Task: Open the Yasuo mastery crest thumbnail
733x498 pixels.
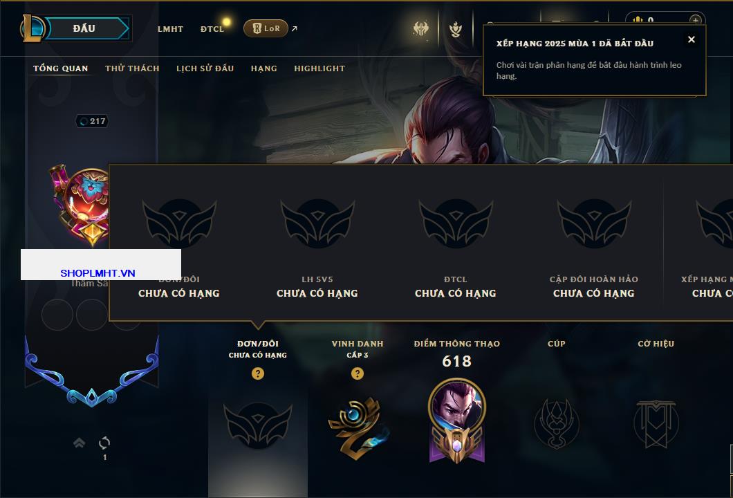Action: tap(456, 421)
